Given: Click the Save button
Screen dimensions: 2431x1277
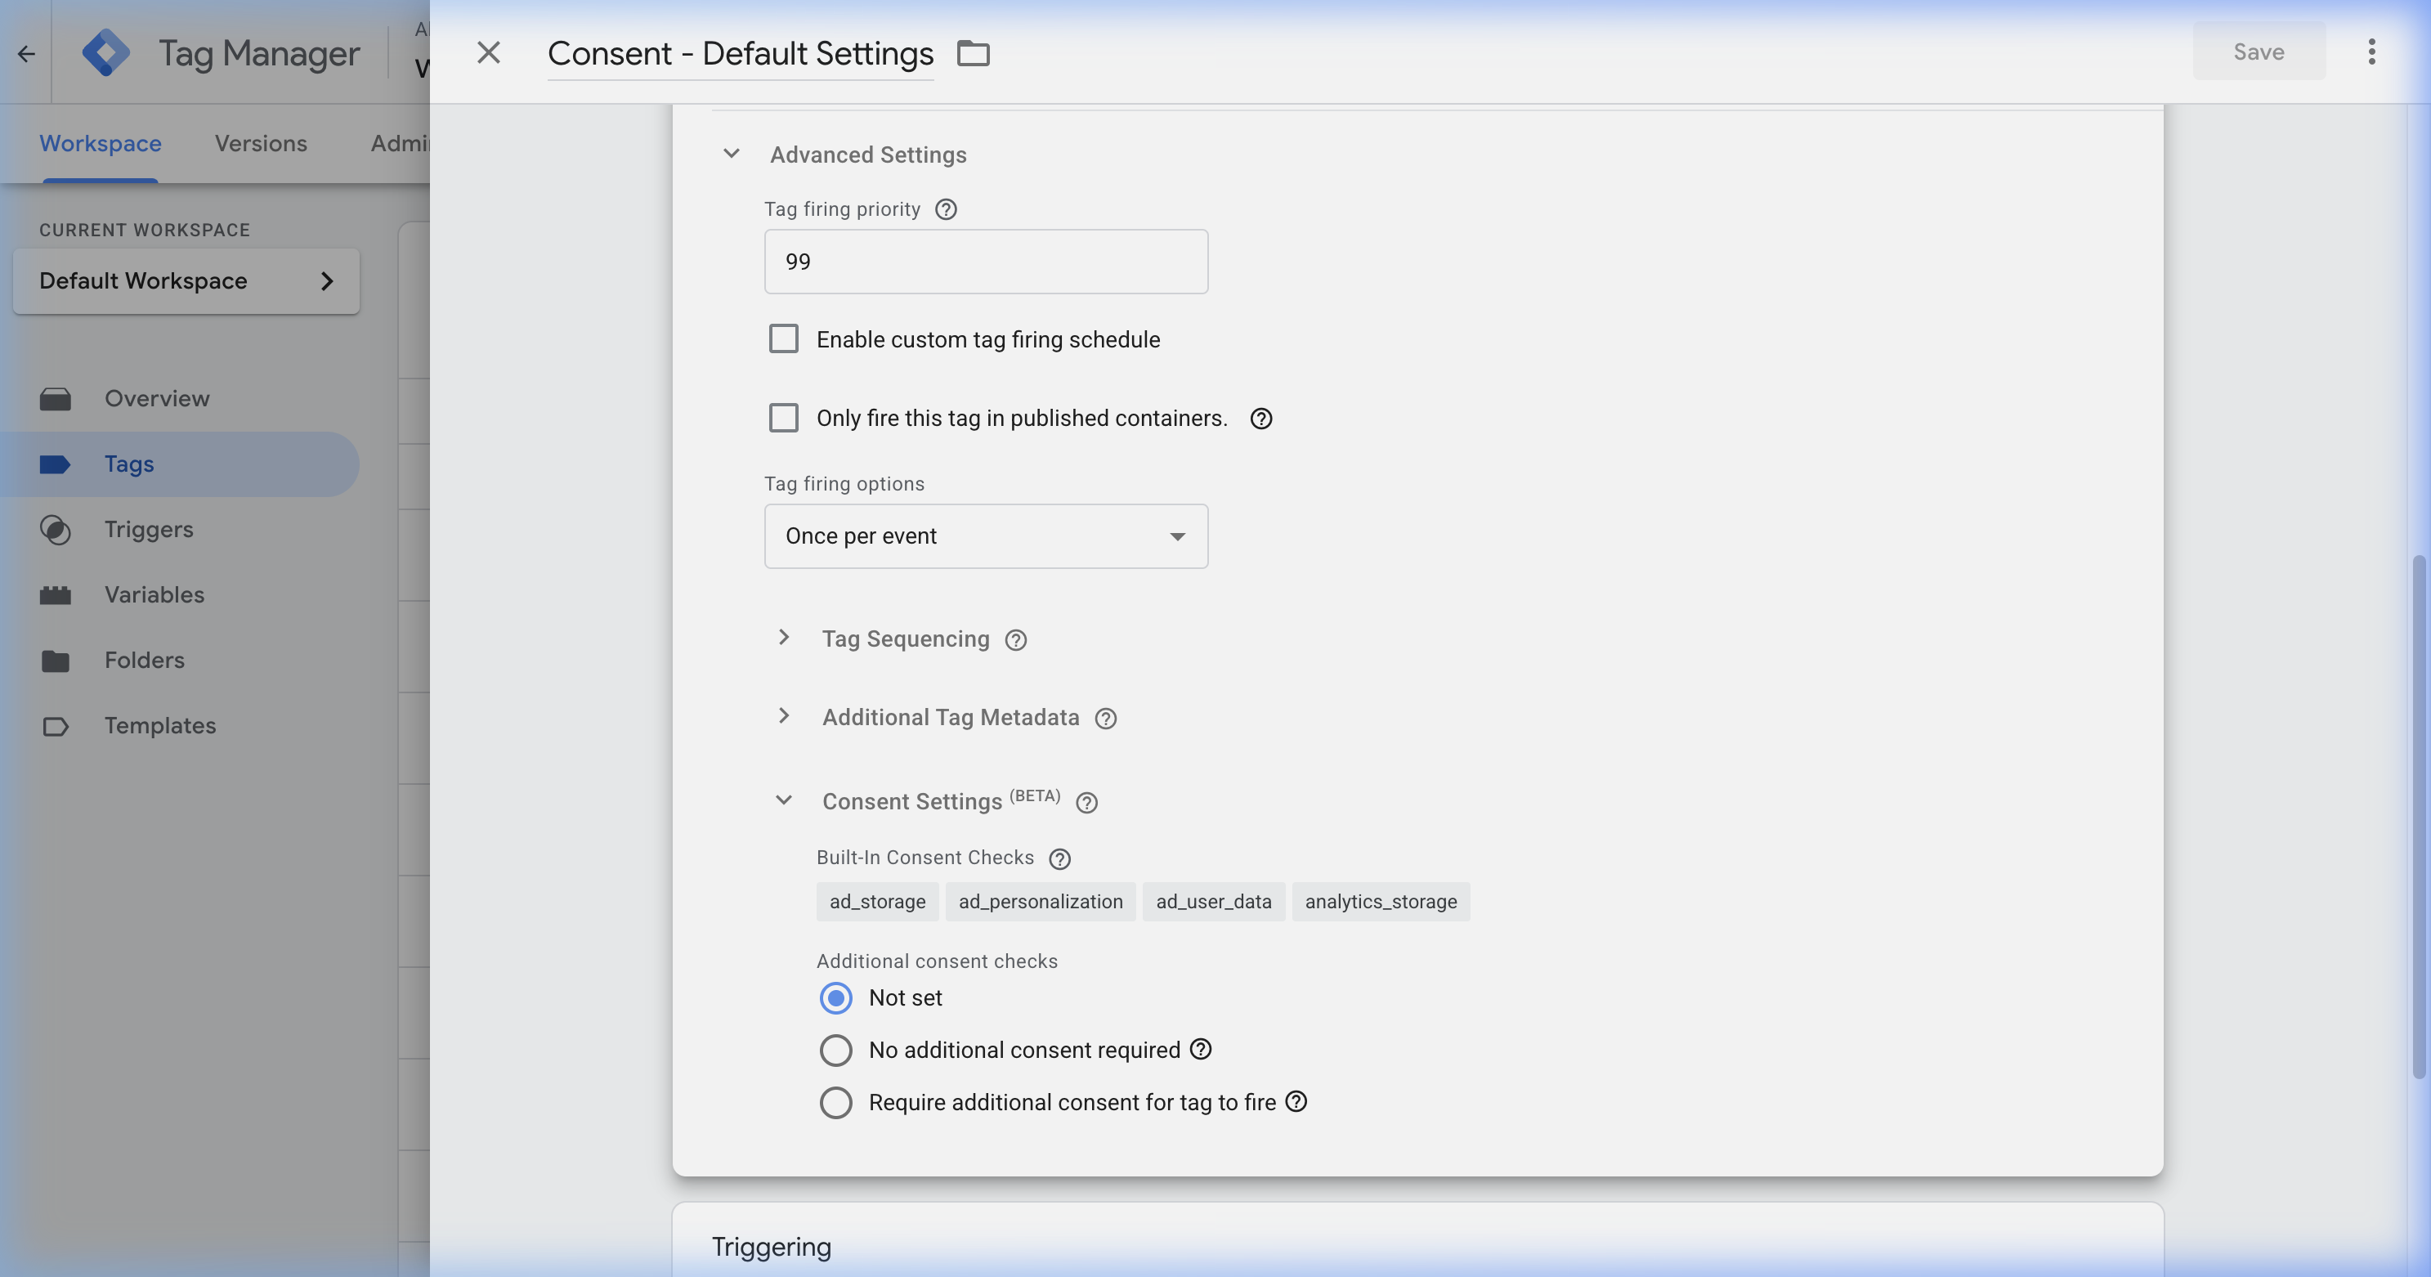Looking at the screenshot, I should 2258,52.
